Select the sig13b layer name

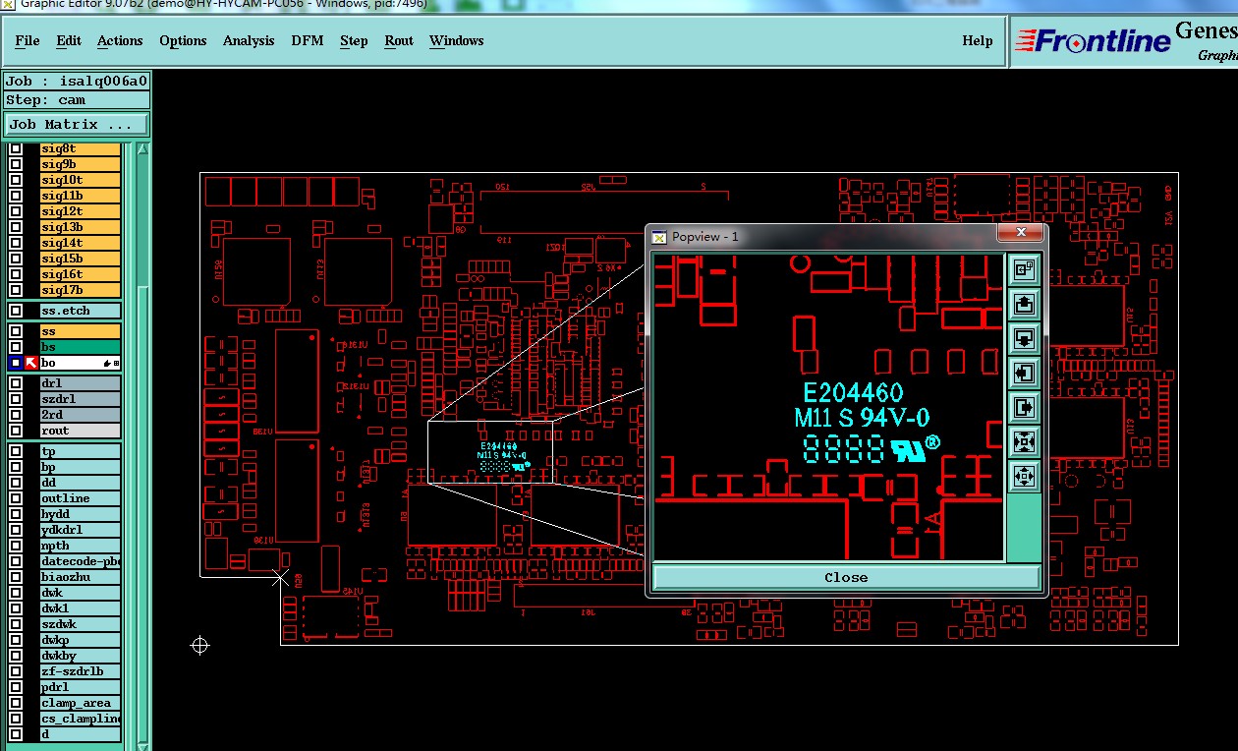[x=80, y=227]
